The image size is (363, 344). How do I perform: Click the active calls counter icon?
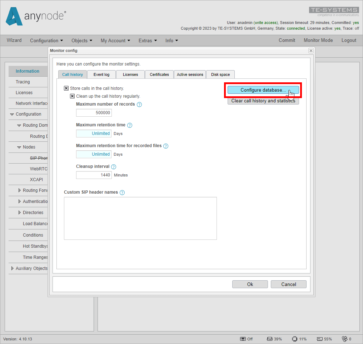tap(344, 339)
